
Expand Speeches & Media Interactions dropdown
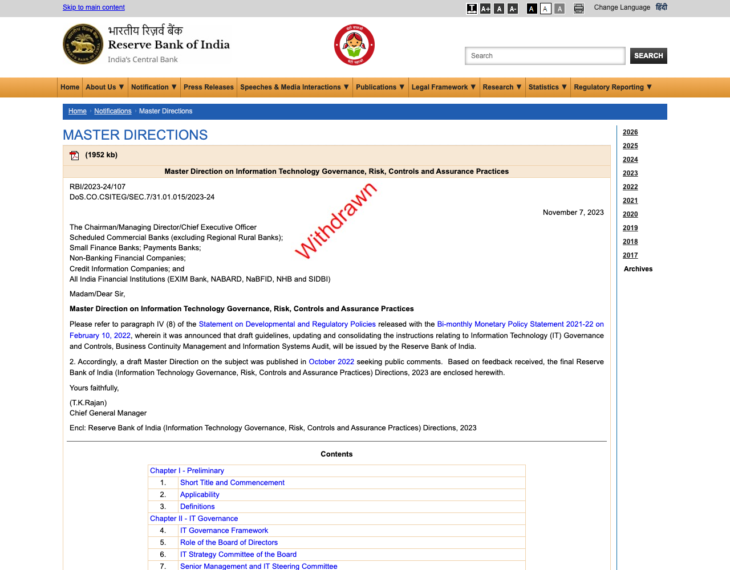(x=294, y=87)
